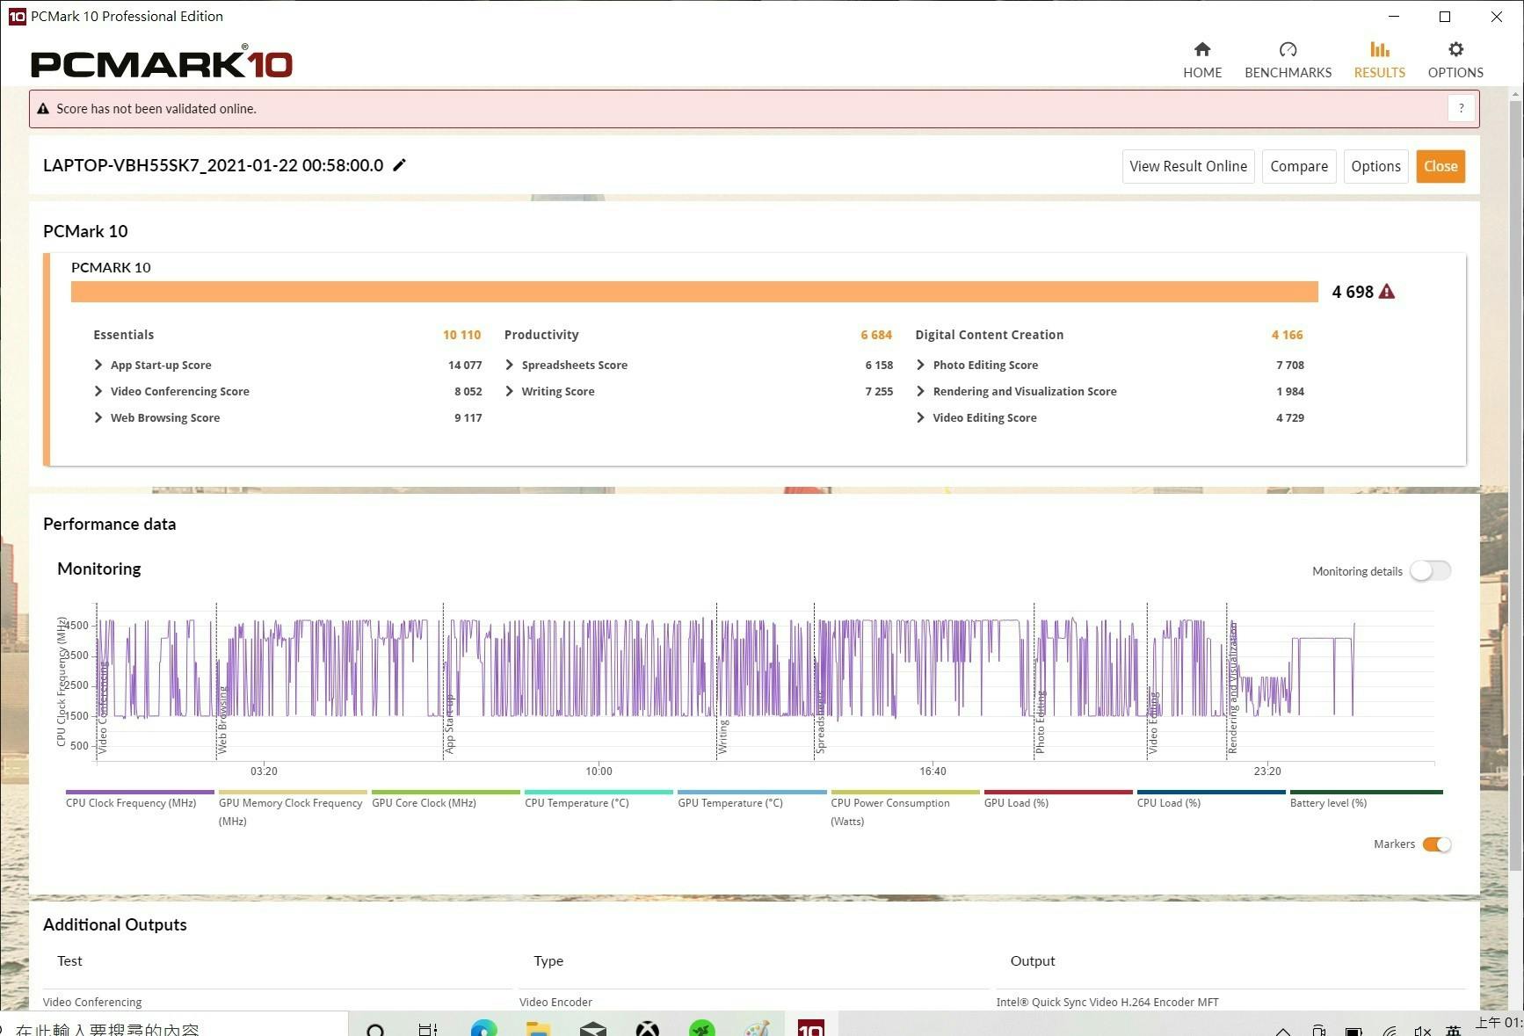
Task: Click the orange PCMARK 10 score bar
Action: coord(694,292)
